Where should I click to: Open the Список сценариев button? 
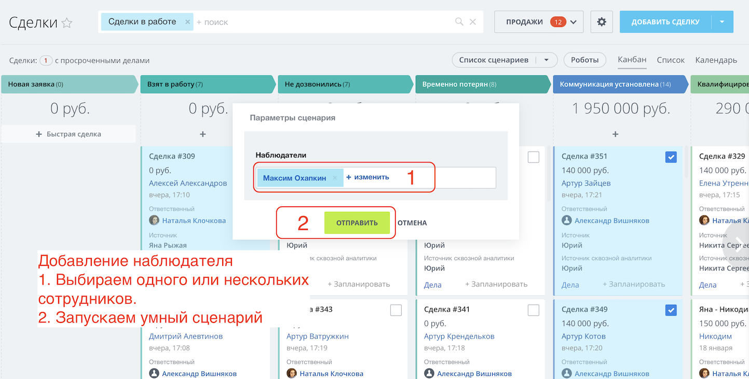[494, 60]
